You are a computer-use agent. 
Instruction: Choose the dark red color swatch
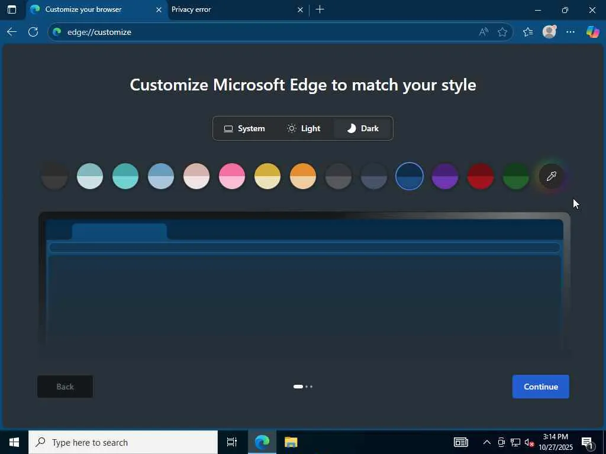pos(481,176)
